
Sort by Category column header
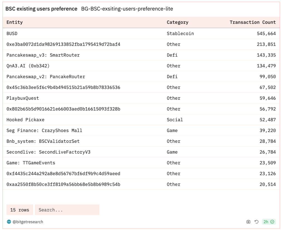tap(178, 22)
